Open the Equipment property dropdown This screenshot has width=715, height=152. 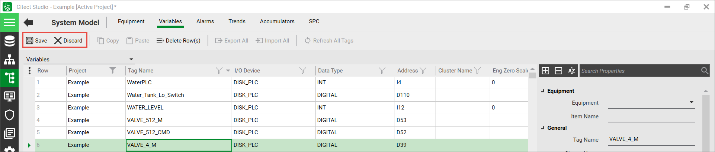point(691,102)
